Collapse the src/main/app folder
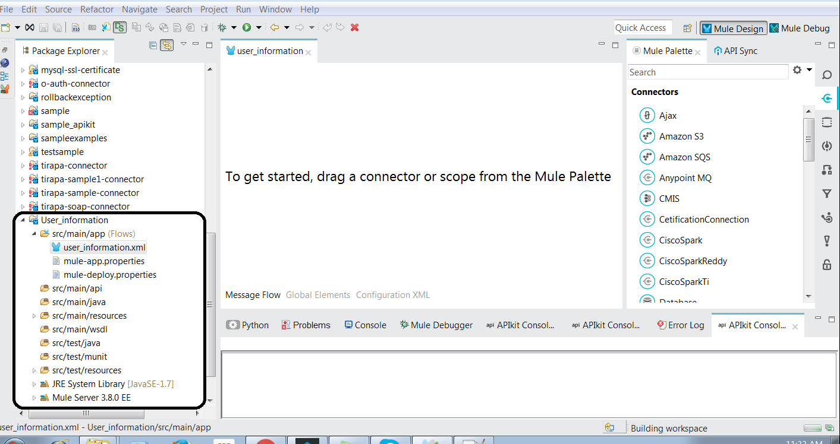Screen dimensions: 840x444 tap(34, 234)
